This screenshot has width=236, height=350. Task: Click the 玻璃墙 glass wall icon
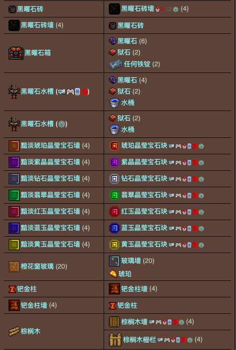point(114,261)
